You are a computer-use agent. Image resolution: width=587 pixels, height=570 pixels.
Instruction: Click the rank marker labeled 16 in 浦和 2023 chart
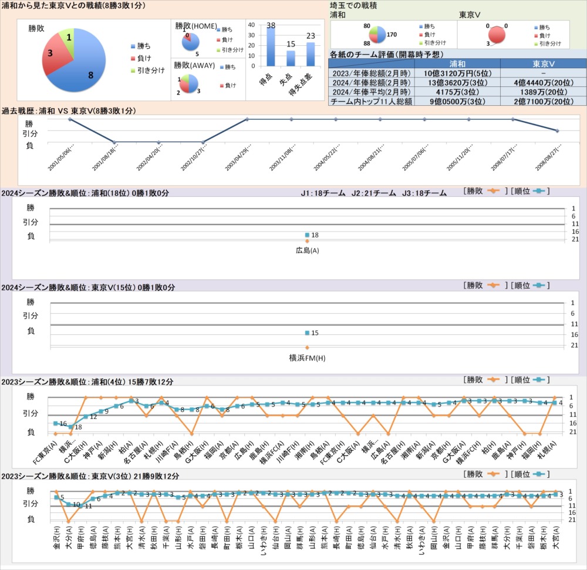(56, 424)
